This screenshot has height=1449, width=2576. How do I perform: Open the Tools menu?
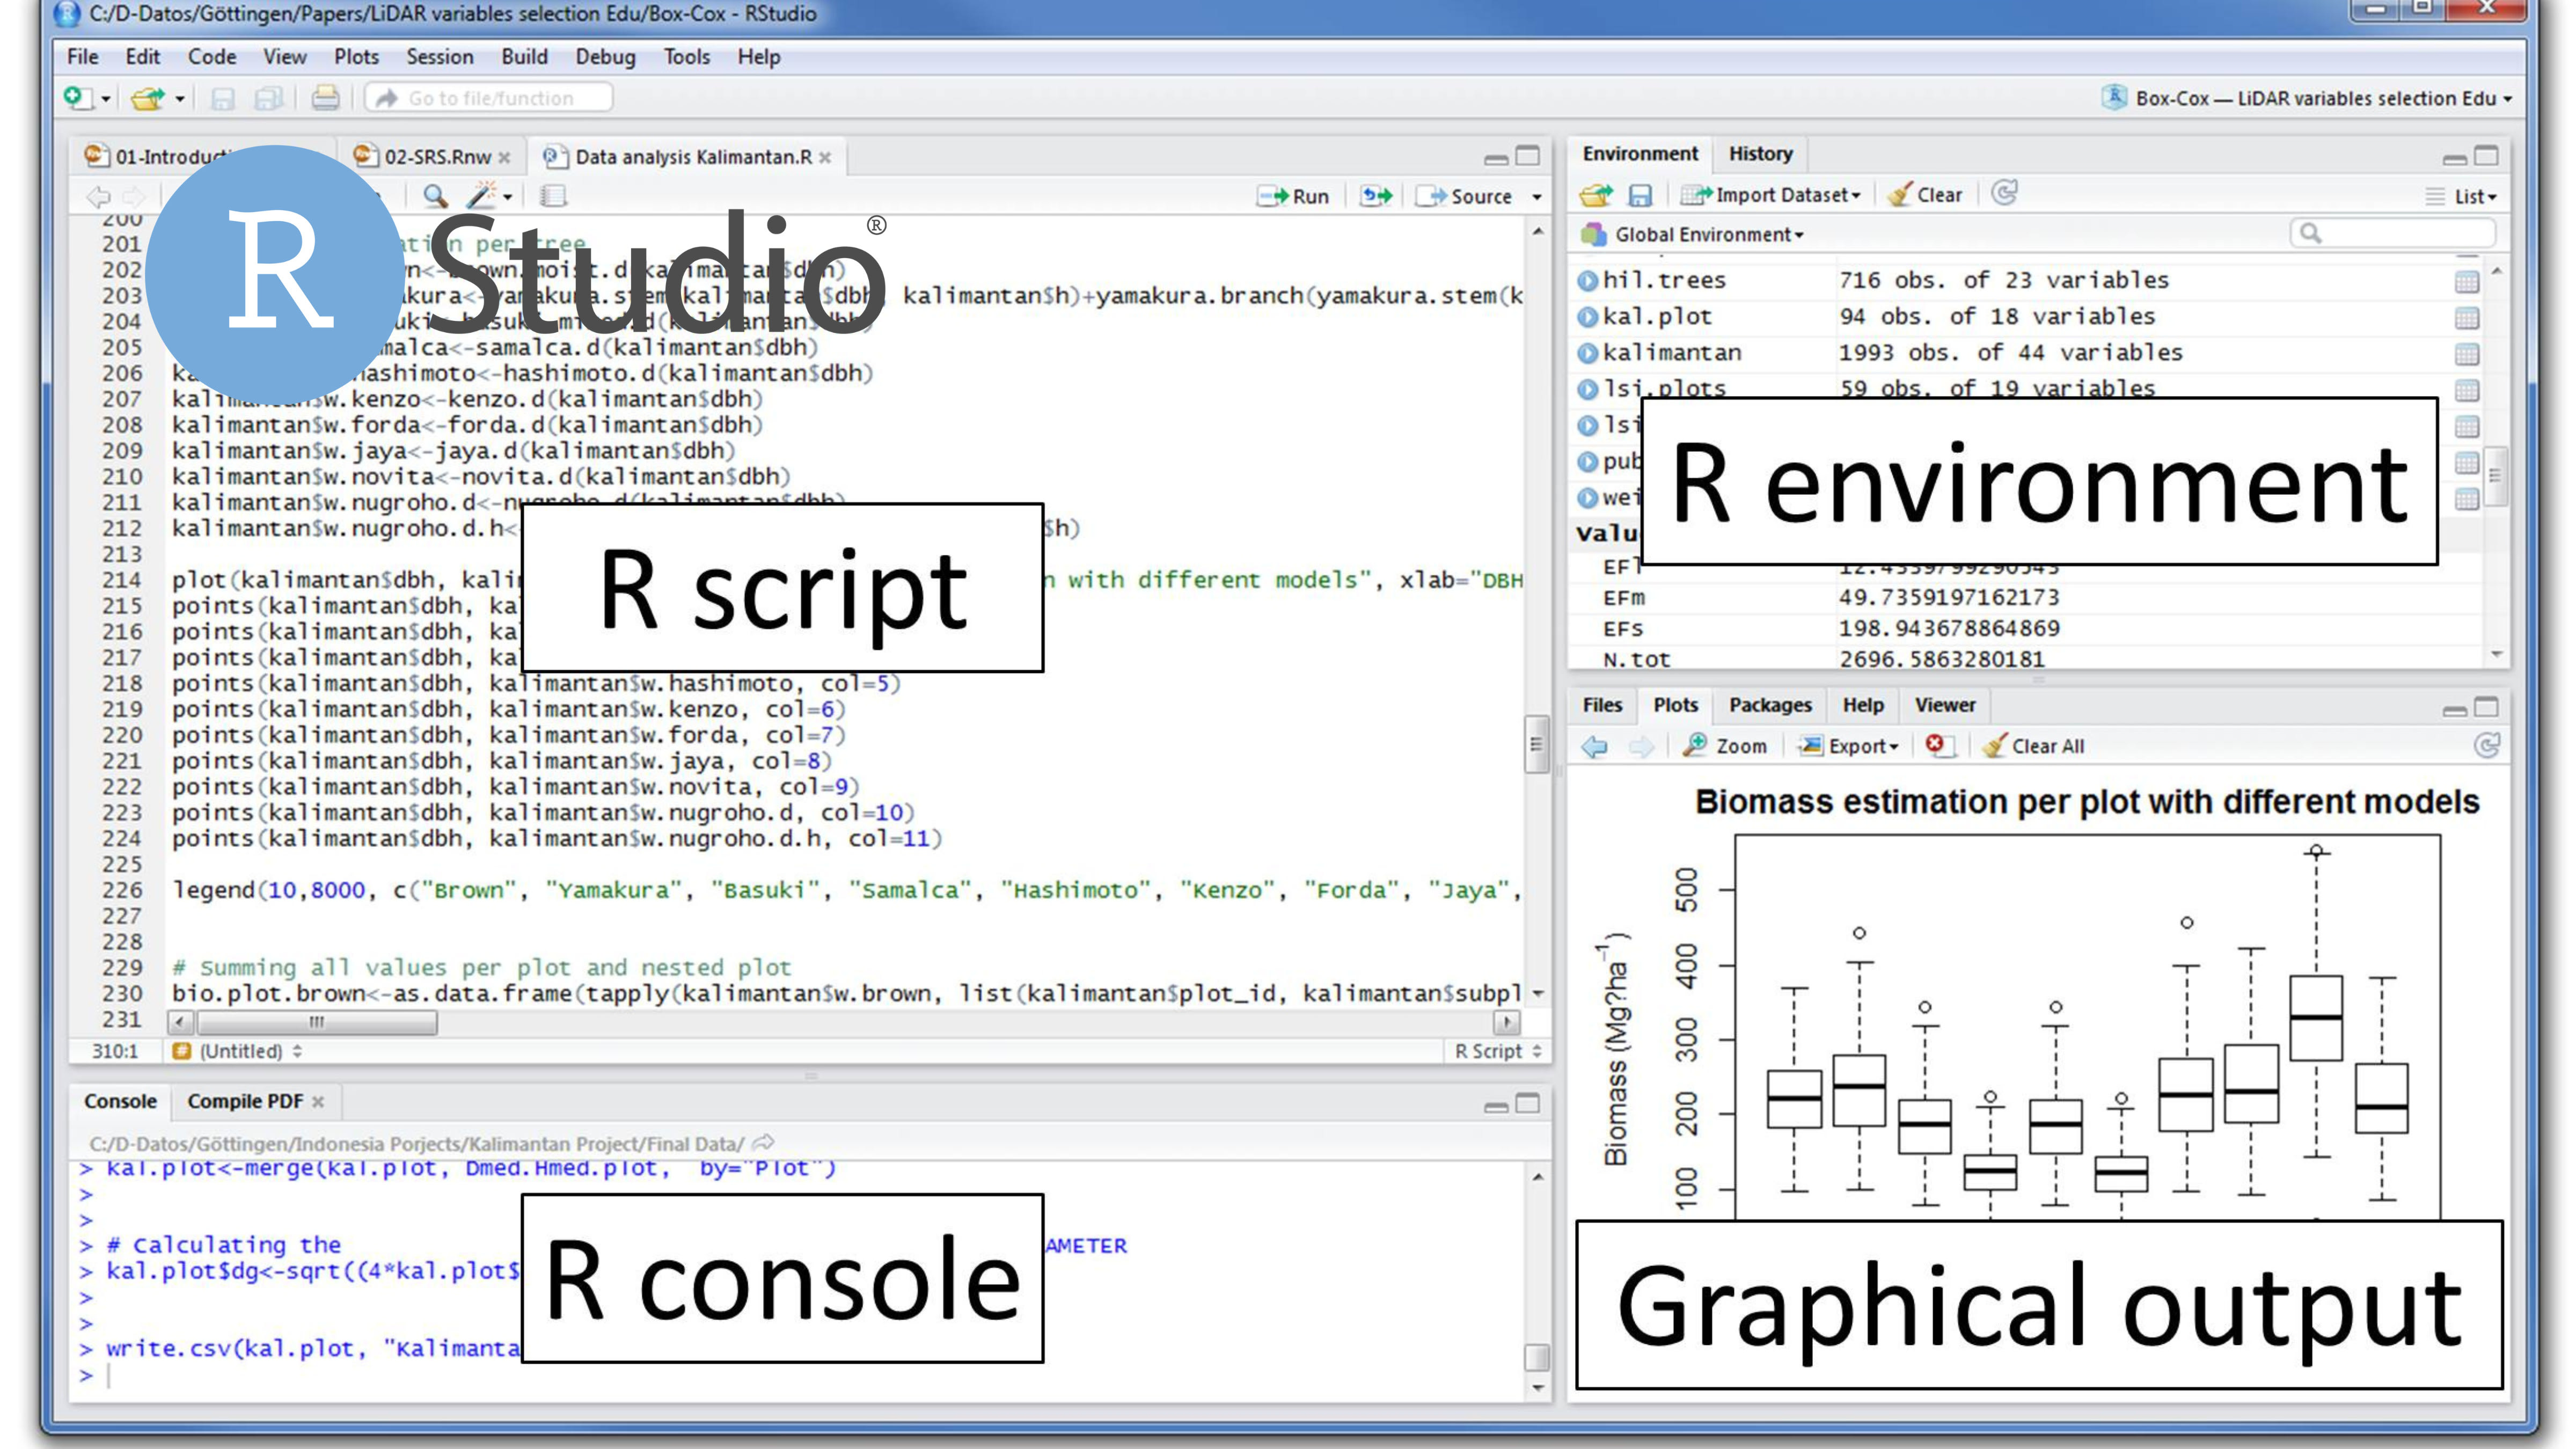[686, 57]
